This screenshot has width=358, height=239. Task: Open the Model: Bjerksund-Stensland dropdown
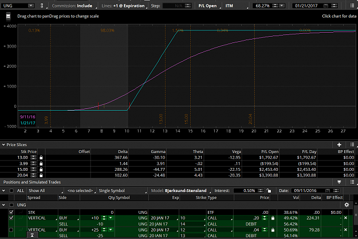click(x=180, y=190)
